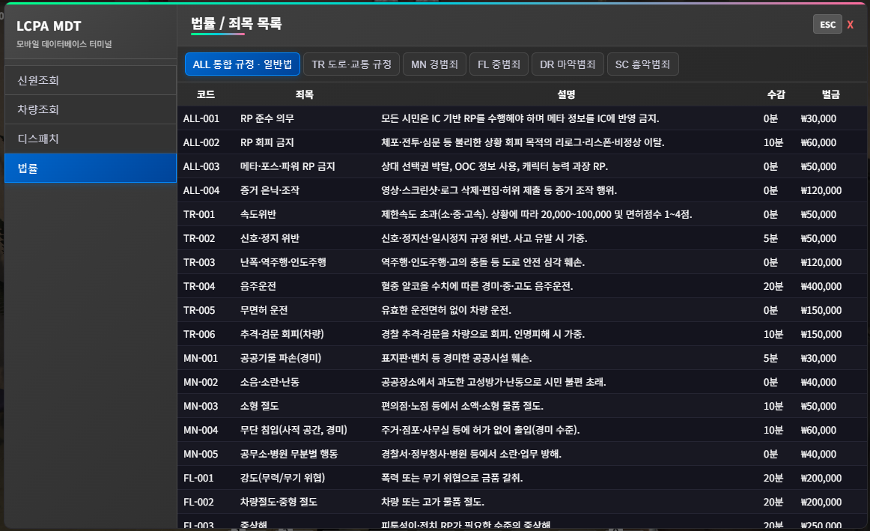870x531 pixels.
Task: Open the DR 마약범죄 category
Action: (x=568, y=64)
